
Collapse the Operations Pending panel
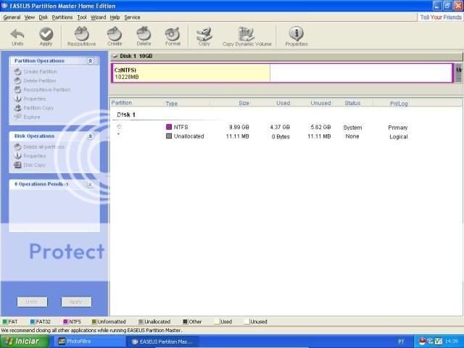coord(90,184)
